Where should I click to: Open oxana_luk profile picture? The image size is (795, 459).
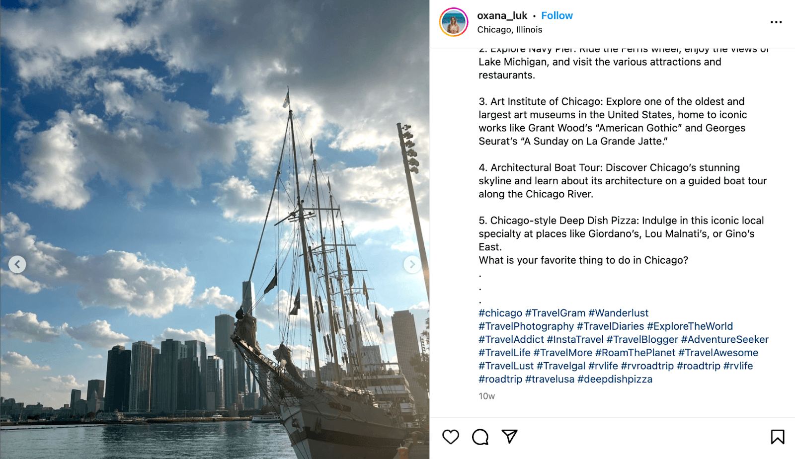[x=454, y=22]
